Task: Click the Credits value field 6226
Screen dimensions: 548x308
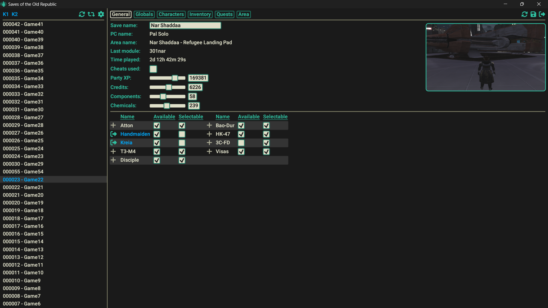Action: pos(195,87)
